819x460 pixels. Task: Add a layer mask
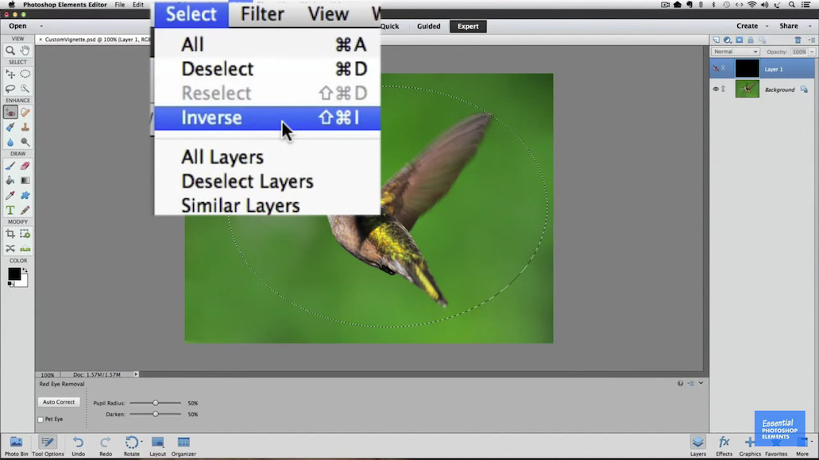pos(739,40)
